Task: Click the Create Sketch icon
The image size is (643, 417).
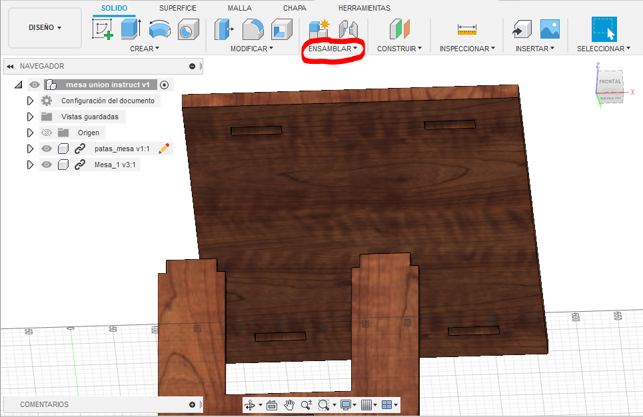Action: (103, 29)
